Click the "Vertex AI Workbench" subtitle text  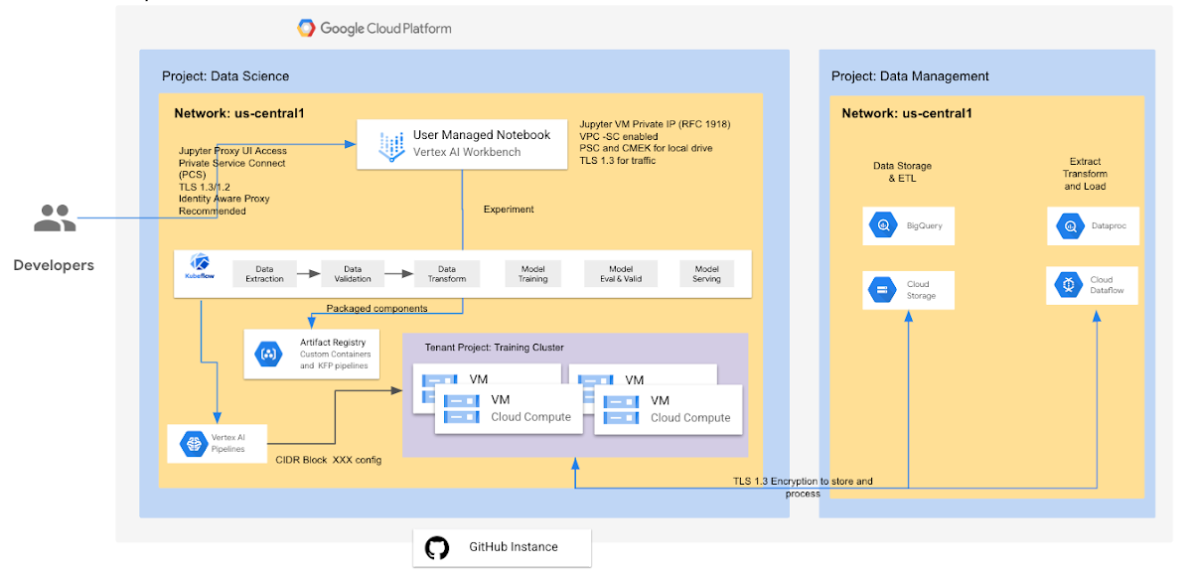point(467,152)
